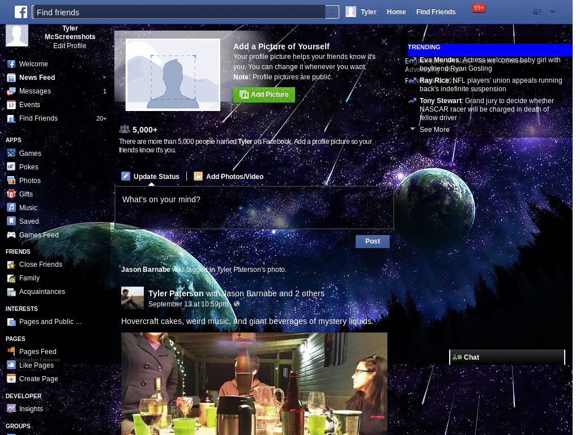Click the Find friends search field
Image resolution: width=580 pixels, height=435 pixels.
(x=180, y=12)
